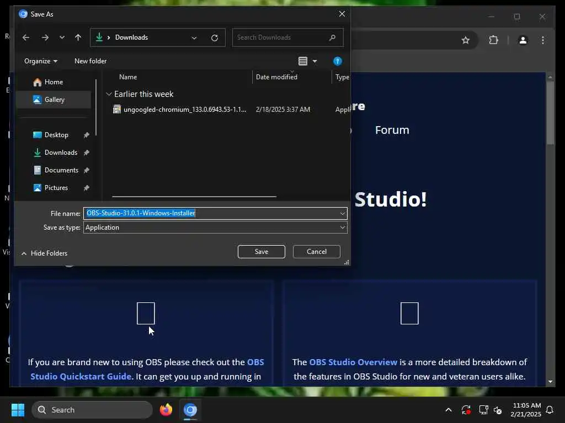The height and width of the screenshot is (423, 565).
Task: Expand the Downloads address bar dropdown
Action: [194, 38]
